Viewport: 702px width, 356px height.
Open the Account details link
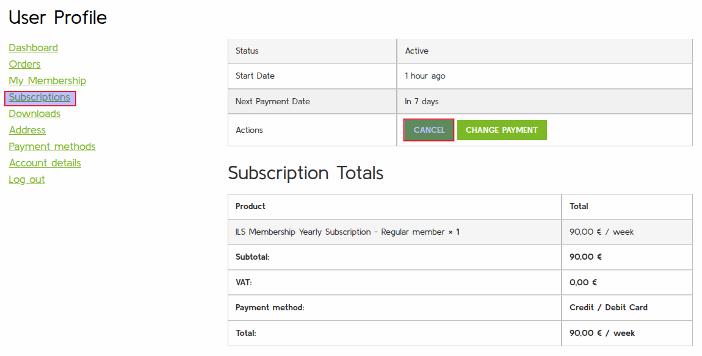tap(45, 163)
